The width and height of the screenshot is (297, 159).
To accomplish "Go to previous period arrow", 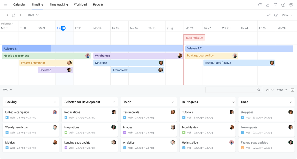I will pos(7,15).
